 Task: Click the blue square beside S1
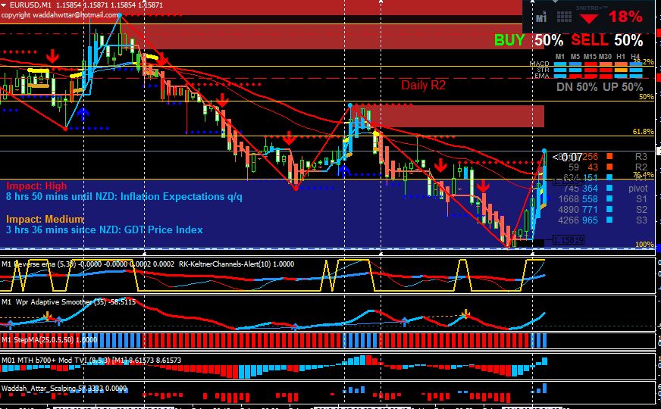tap(609, 198)
